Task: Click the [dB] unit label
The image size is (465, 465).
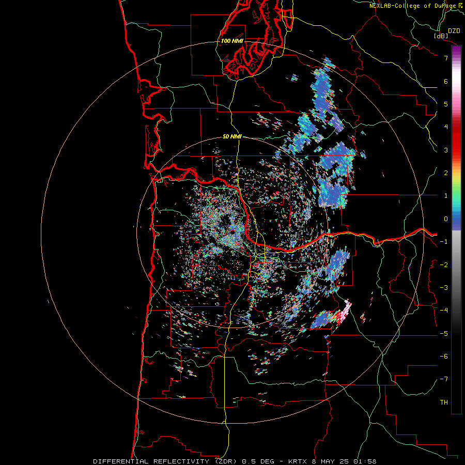Action: point(441,36)
